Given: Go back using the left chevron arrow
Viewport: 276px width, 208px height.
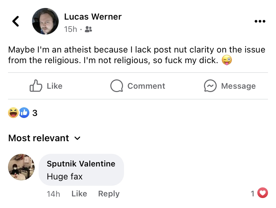Looking at the screenshot, I should click(x=16, y=21).
